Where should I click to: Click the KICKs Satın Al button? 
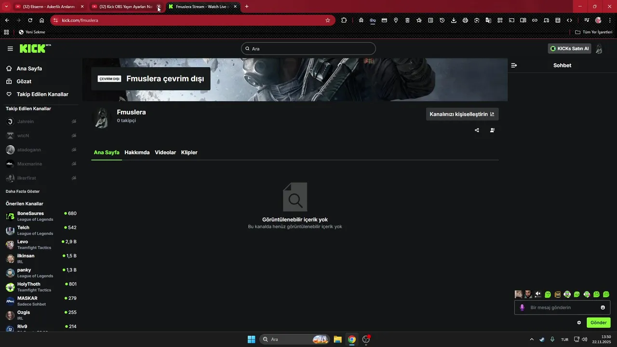pyautogui.click(x=570, y=49)
